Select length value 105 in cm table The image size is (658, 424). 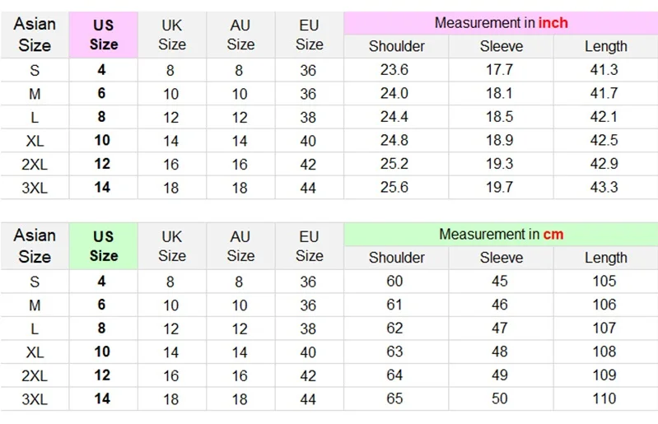click(x=604, y=282)
